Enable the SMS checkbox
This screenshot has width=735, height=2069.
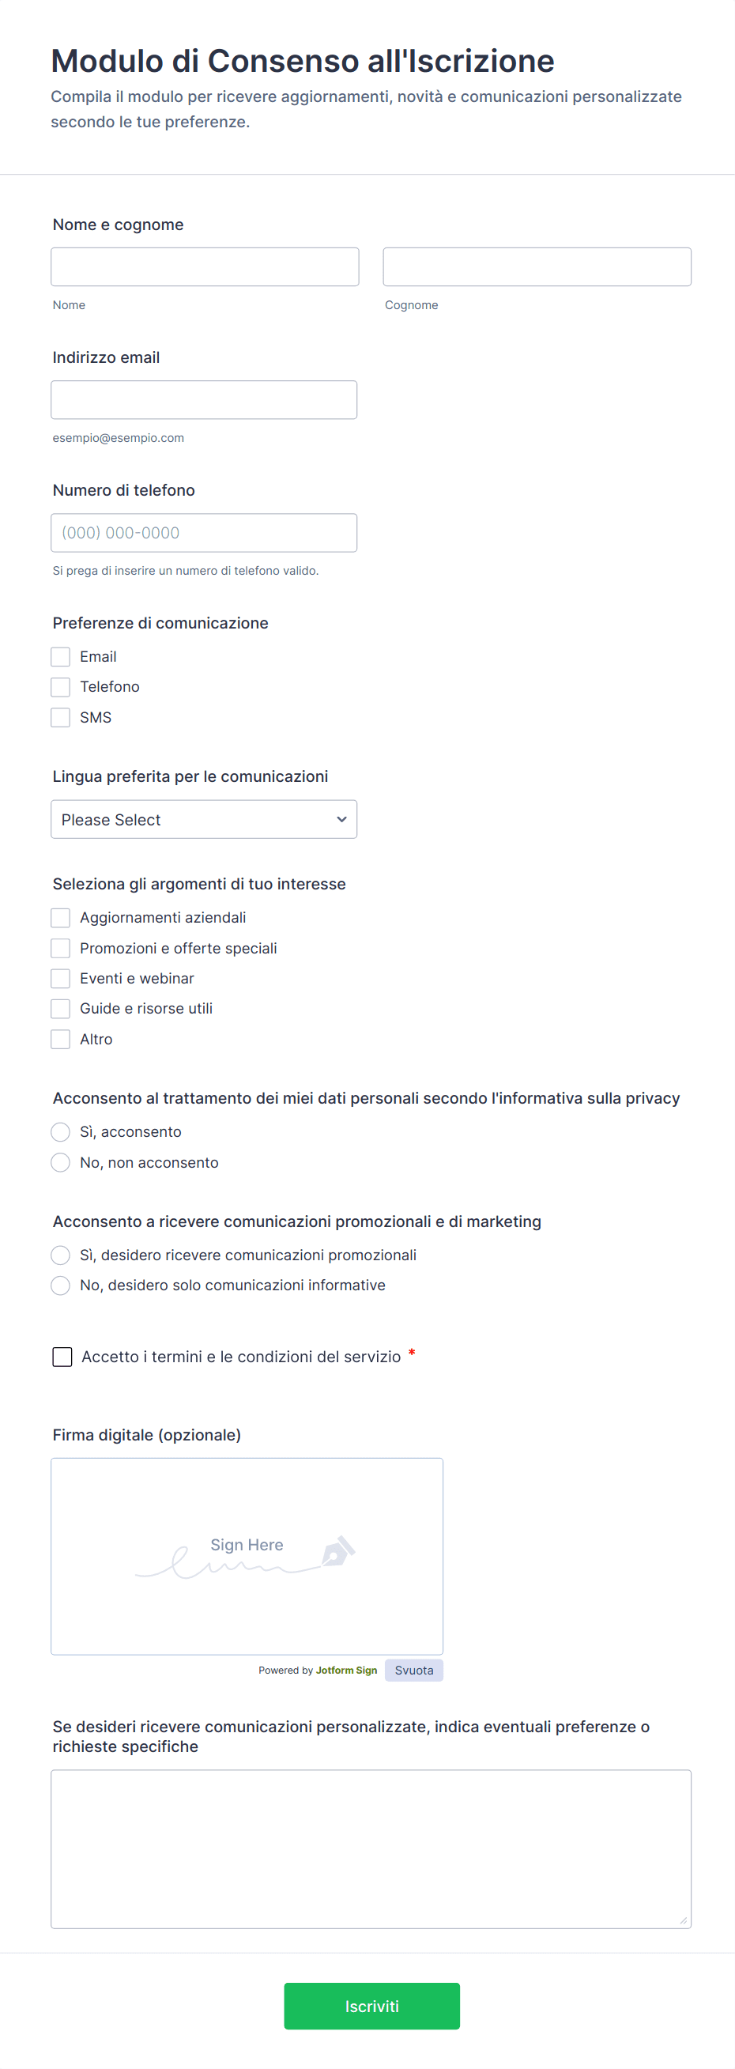pyautogui.click(x=61, y=717)
